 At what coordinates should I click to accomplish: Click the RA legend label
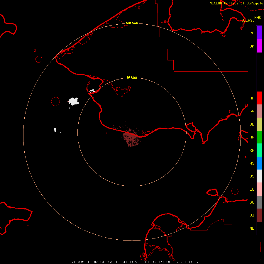pos(252,150)
